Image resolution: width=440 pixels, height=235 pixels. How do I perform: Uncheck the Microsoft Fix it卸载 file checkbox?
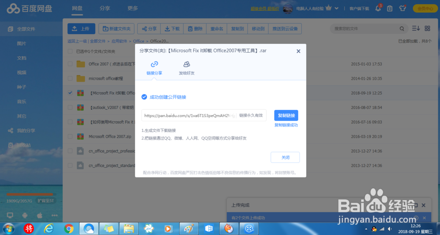click(70, 93)
